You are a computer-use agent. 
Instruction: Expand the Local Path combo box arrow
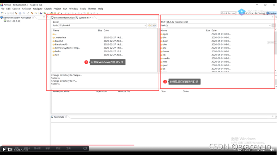(145, 26)
